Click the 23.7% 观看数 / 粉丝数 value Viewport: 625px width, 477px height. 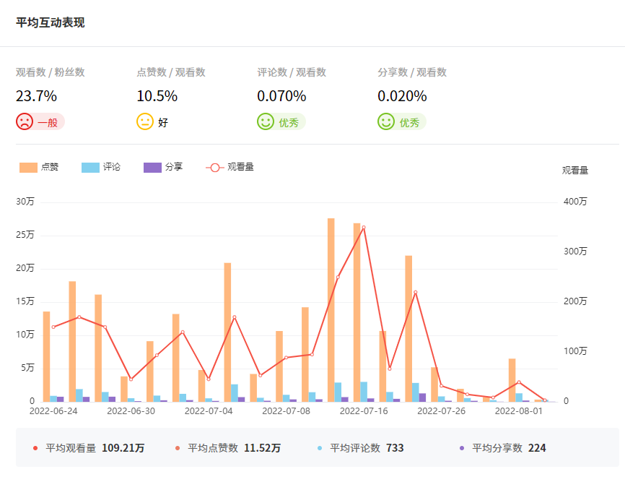36,96
